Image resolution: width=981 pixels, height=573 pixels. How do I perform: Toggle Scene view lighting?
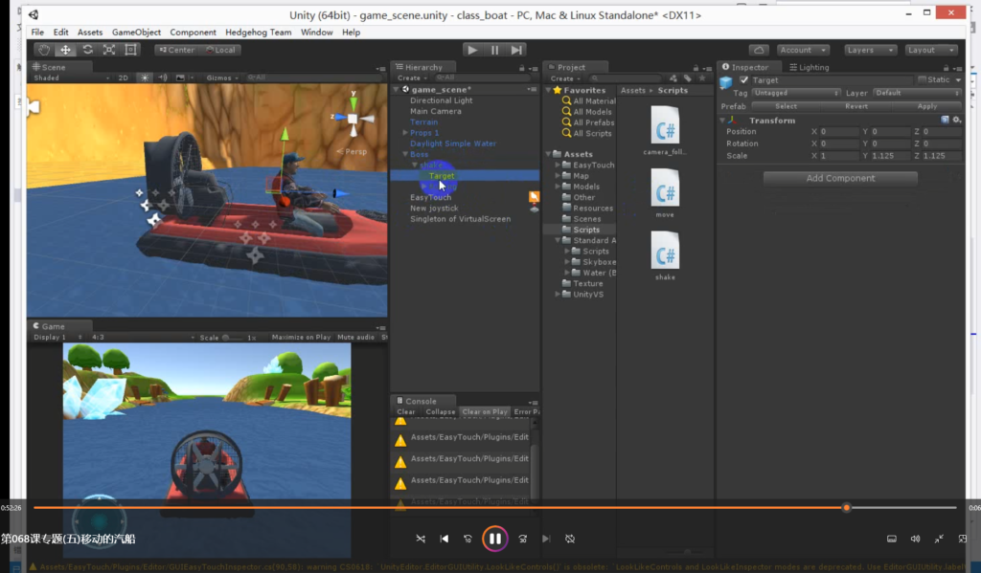click(x=145, y=77)
